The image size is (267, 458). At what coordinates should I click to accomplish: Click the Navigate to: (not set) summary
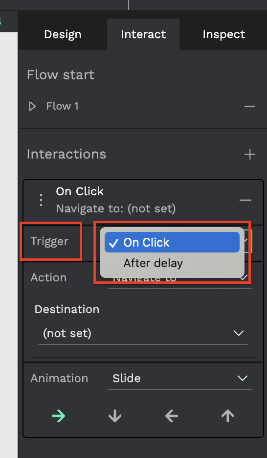pyautogui.click(x=116, y=208)
